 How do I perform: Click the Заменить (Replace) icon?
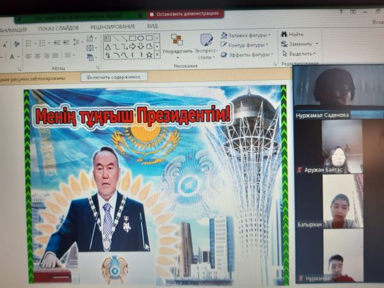284,44
